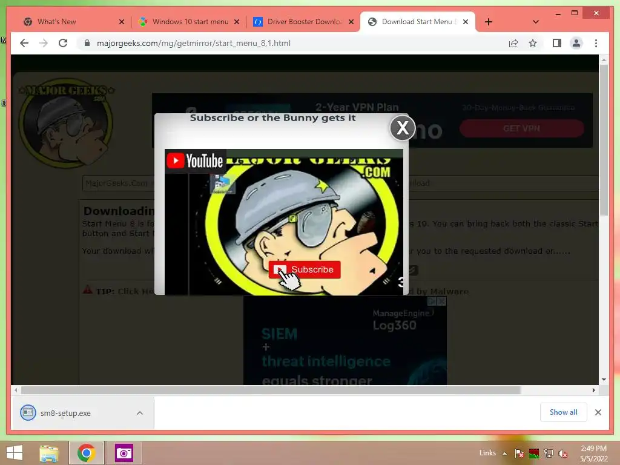Click the ad choices icon on ad
This screenshot has height=465, width=620.
[432, 302]
